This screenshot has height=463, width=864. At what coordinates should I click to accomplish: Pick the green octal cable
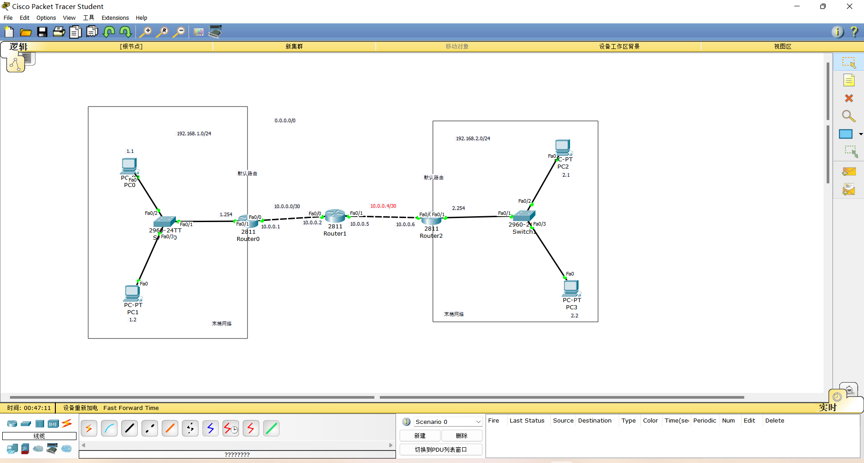(271, 428)
